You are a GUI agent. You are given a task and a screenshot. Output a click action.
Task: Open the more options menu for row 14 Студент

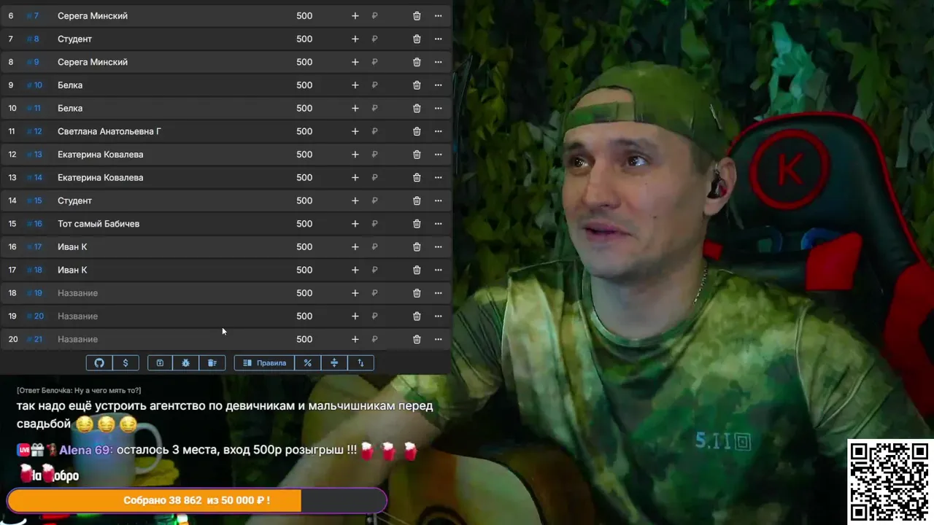tap(439, 201)
